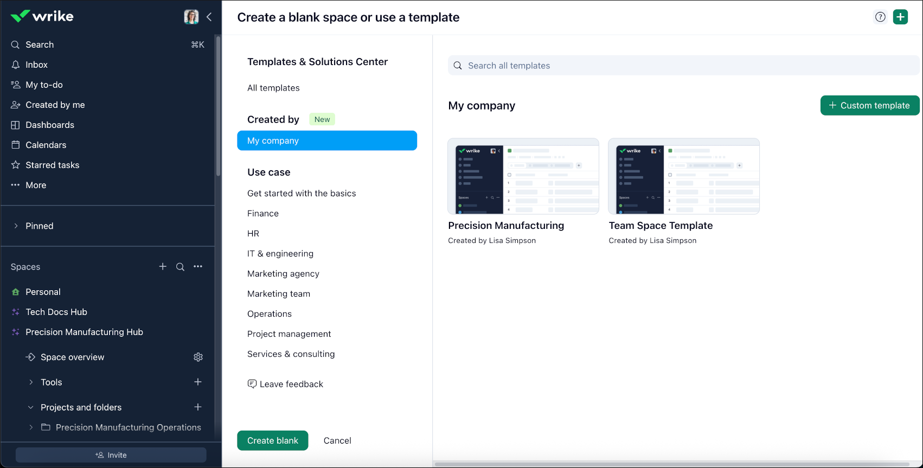Viewport: 923px width, 468px height.
Task: Click the Search all templates field
Action: point(683,66)
